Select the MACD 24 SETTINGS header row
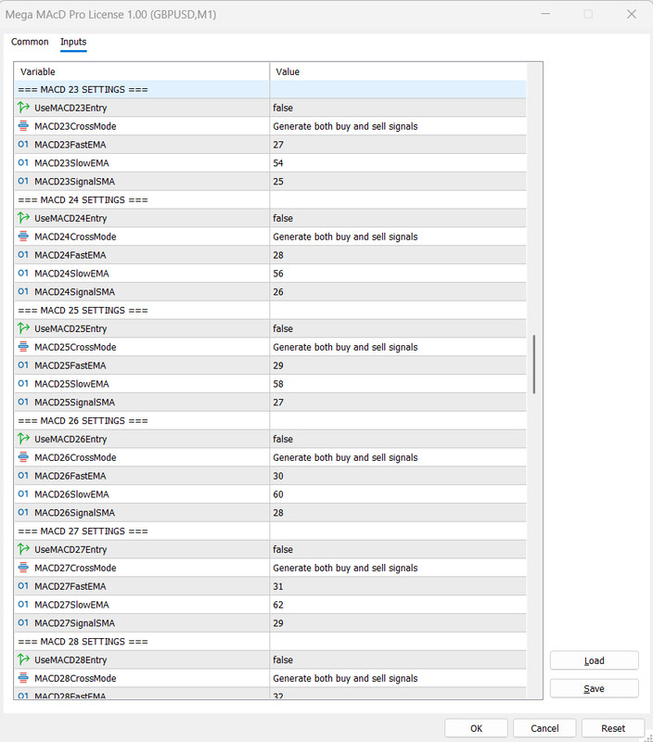653x742 pixels. (270, 199)
